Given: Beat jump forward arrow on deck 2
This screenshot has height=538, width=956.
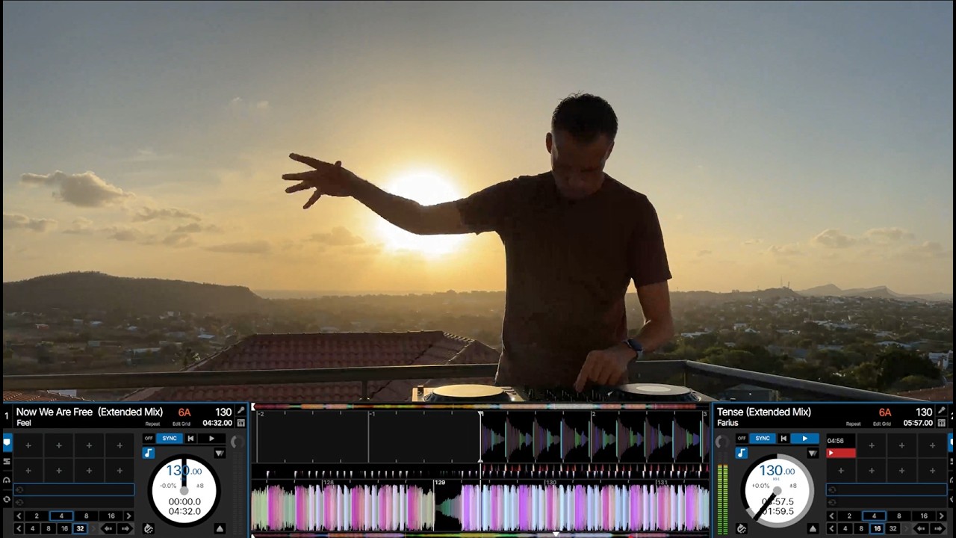Looking at the screenshot, I should pos(938,529).
